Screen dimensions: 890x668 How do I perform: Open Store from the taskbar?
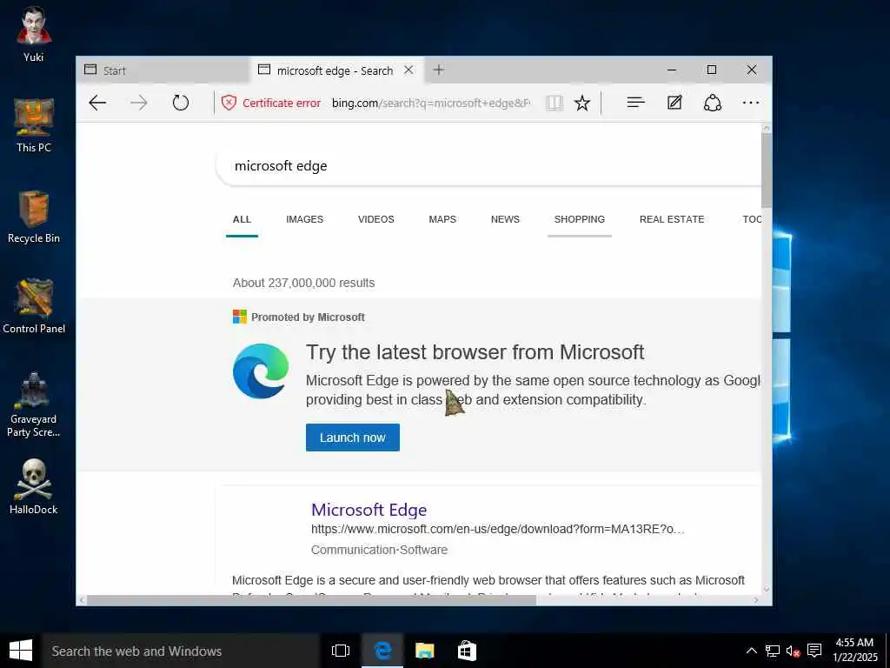467,651
